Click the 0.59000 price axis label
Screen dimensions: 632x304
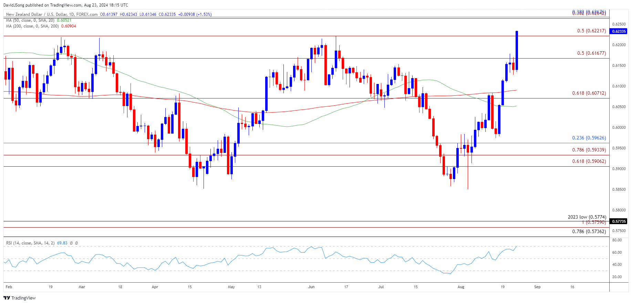[x=619, y=169]
